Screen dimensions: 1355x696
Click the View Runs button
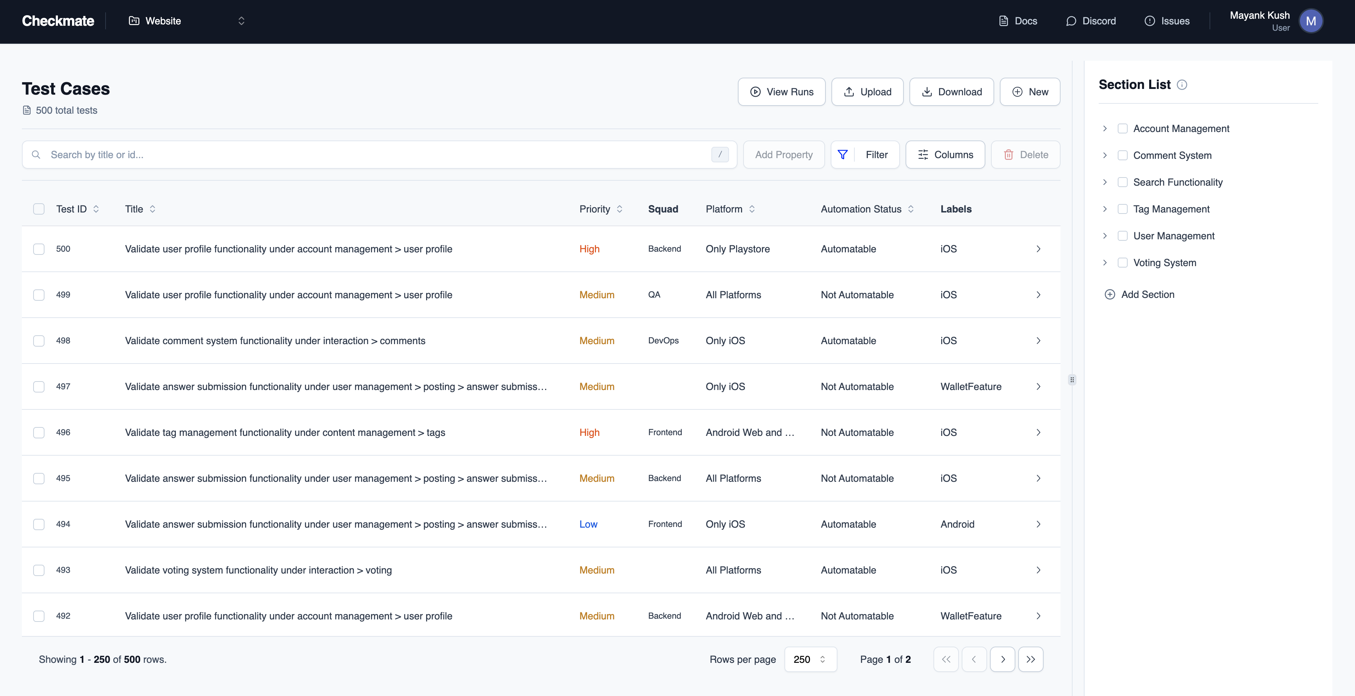[781, 91]
